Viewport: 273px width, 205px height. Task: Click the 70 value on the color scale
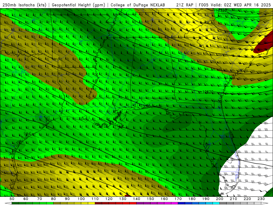40,199
